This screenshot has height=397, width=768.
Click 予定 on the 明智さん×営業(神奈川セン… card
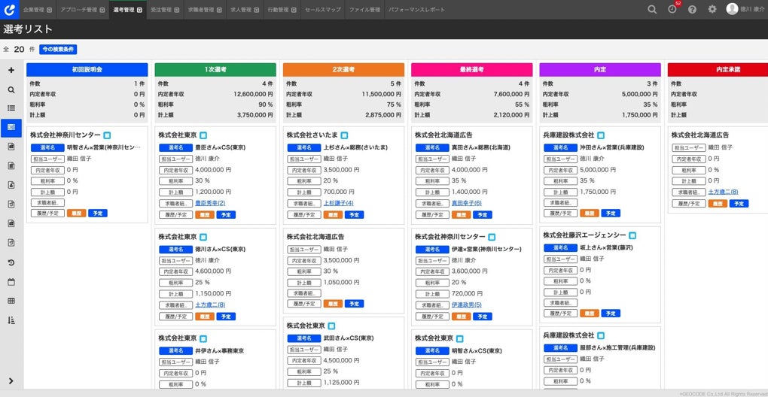[97, 214]
